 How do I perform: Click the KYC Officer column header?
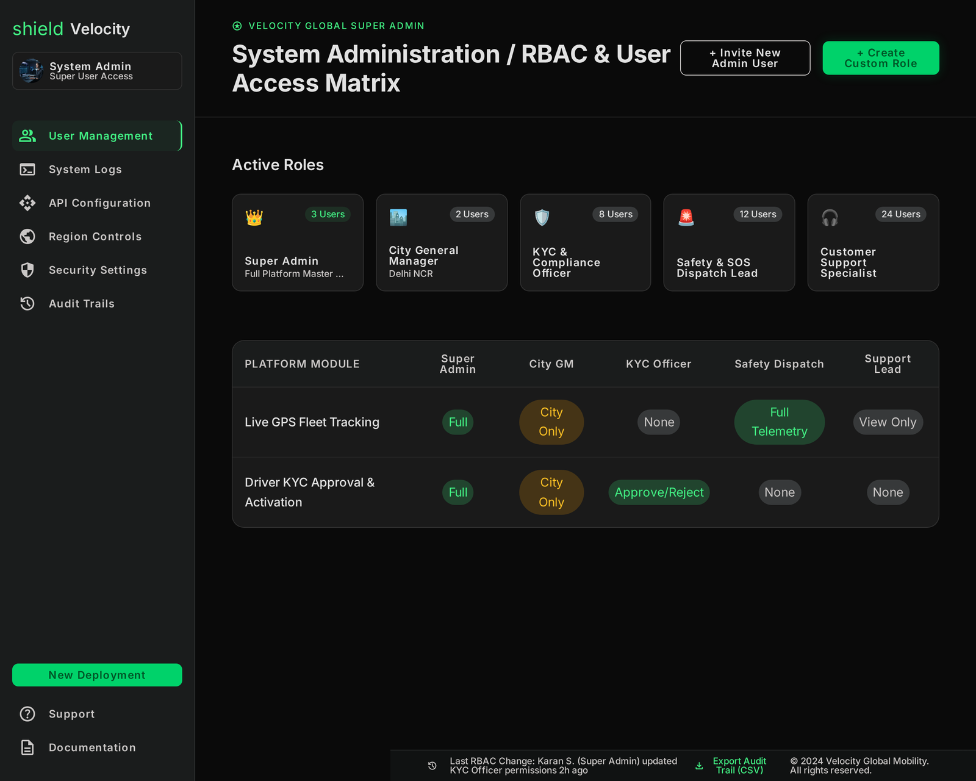tap(659, 364)
